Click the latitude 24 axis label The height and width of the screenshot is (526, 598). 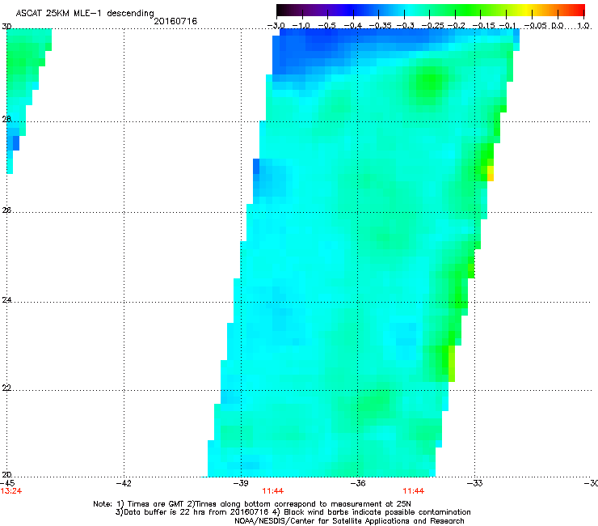(6, 300)
